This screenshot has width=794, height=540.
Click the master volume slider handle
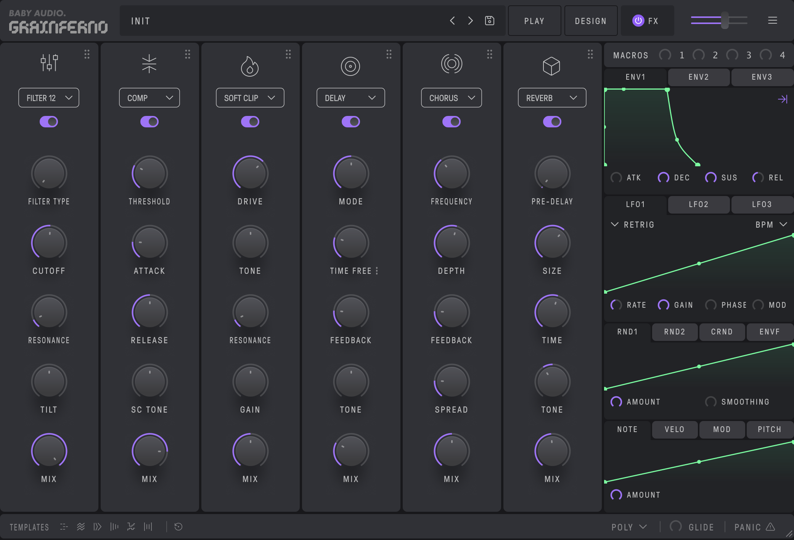(725, 20)
